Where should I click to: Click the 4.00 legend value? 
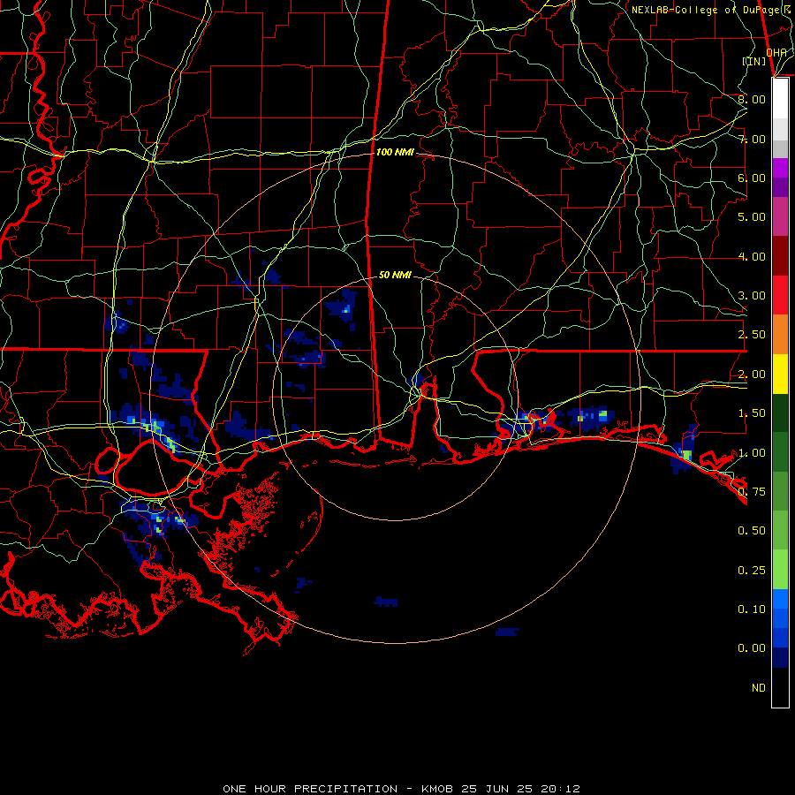(752, 256)
